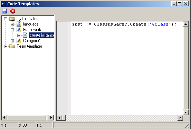Viewport: 191px width, 129px height.
Task: Click the create instance document icon
Action: [x=25, y=35]
